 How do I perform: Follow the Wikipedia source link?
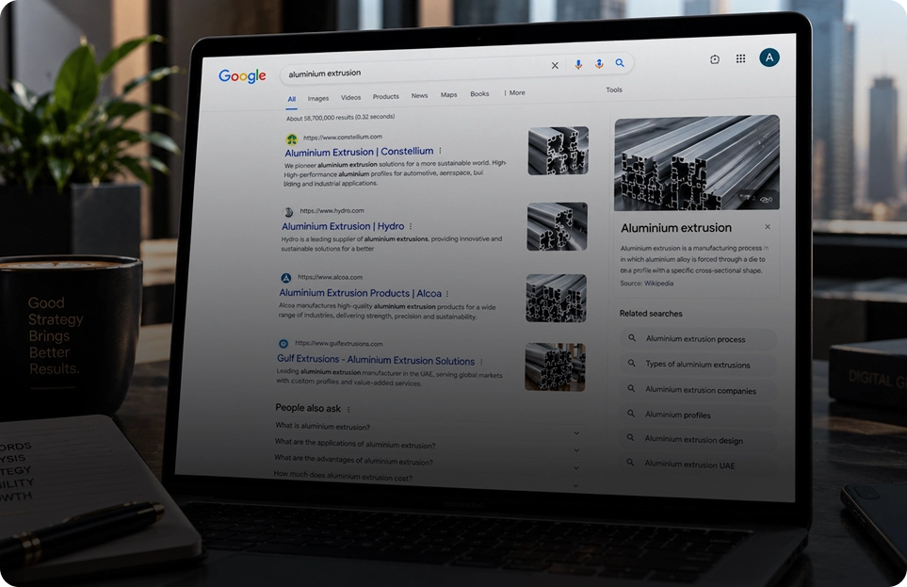coord(659,284)
